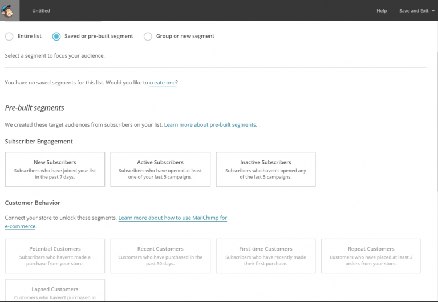Viewport: 438px width, 302px height.
Task: Open the Help menu item
Action: pyautogui.click(x=382, y=10)
